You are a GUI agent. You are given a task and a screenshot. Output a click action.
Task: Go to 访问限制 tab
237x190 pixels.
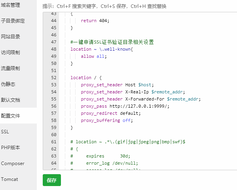coord(10,53)
